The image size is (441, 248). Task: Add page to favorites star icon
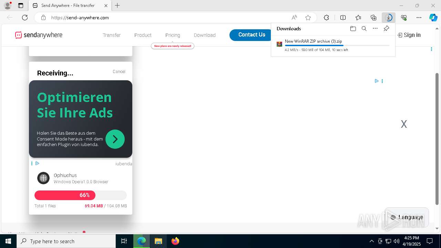[308, 18]
